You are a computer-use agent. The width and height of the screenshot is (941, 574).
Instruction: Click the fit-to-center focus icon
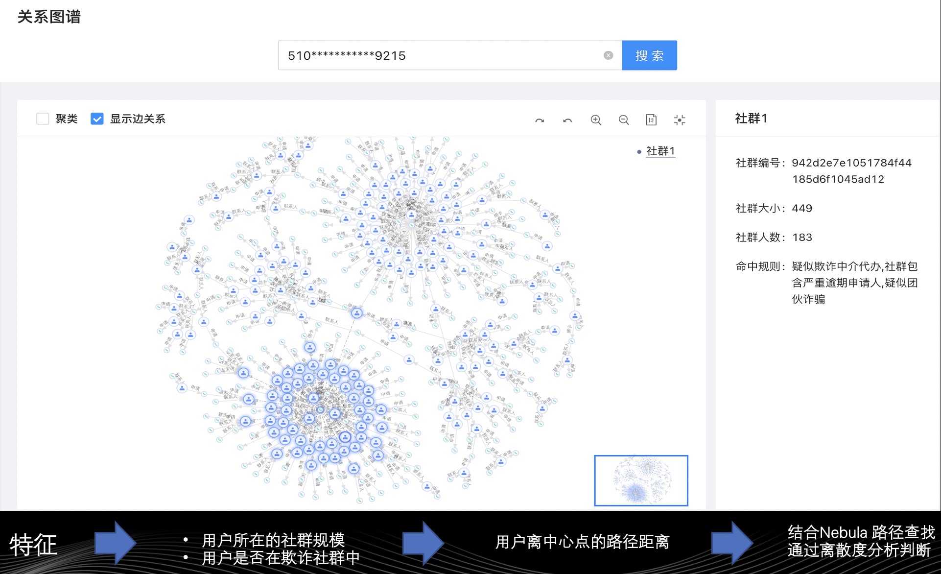coord(680,120)
